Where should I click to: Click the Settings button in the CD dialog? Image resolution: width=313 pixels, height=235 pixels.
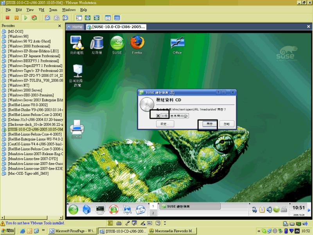point(165,124)
